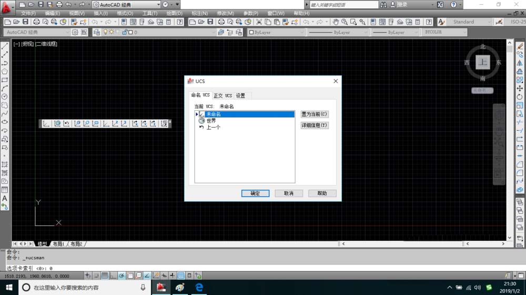The image size is (526, 295).
Task: Open the ByLayer lineweight dropdown
Action: tap(395, 32)
